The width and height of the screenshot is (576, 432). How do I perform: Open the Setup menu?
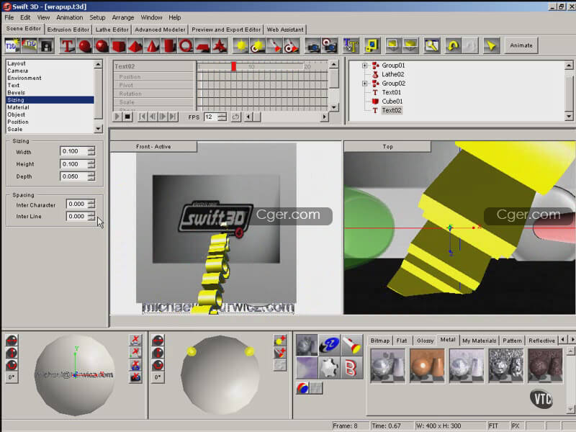click(97, 17)
